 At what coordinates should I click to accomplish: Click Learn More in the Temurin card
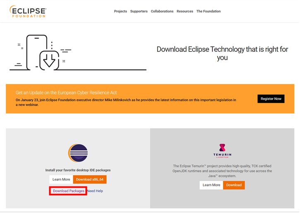tap(211, 185)
